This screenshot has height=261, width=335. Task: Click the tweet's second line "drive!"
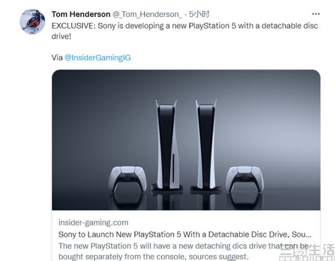pyautogui.click(x=61, y=36)
